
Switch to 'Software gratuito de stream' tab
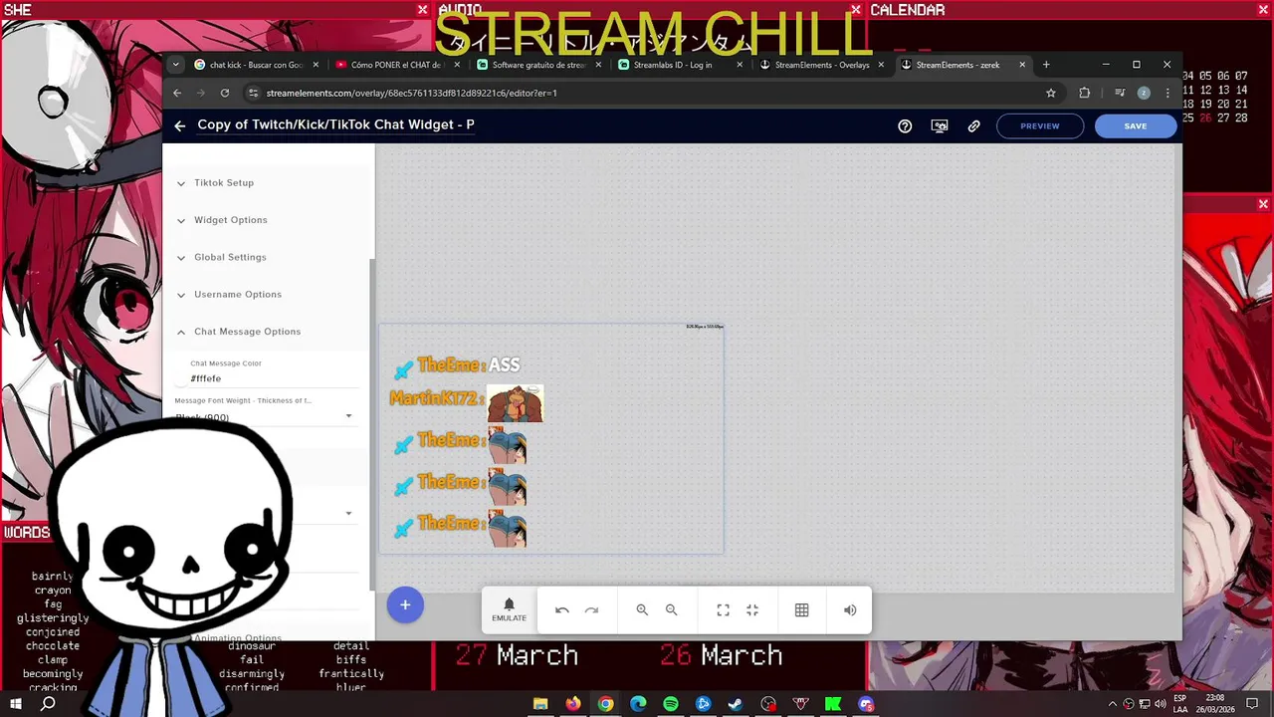point(538,65)
